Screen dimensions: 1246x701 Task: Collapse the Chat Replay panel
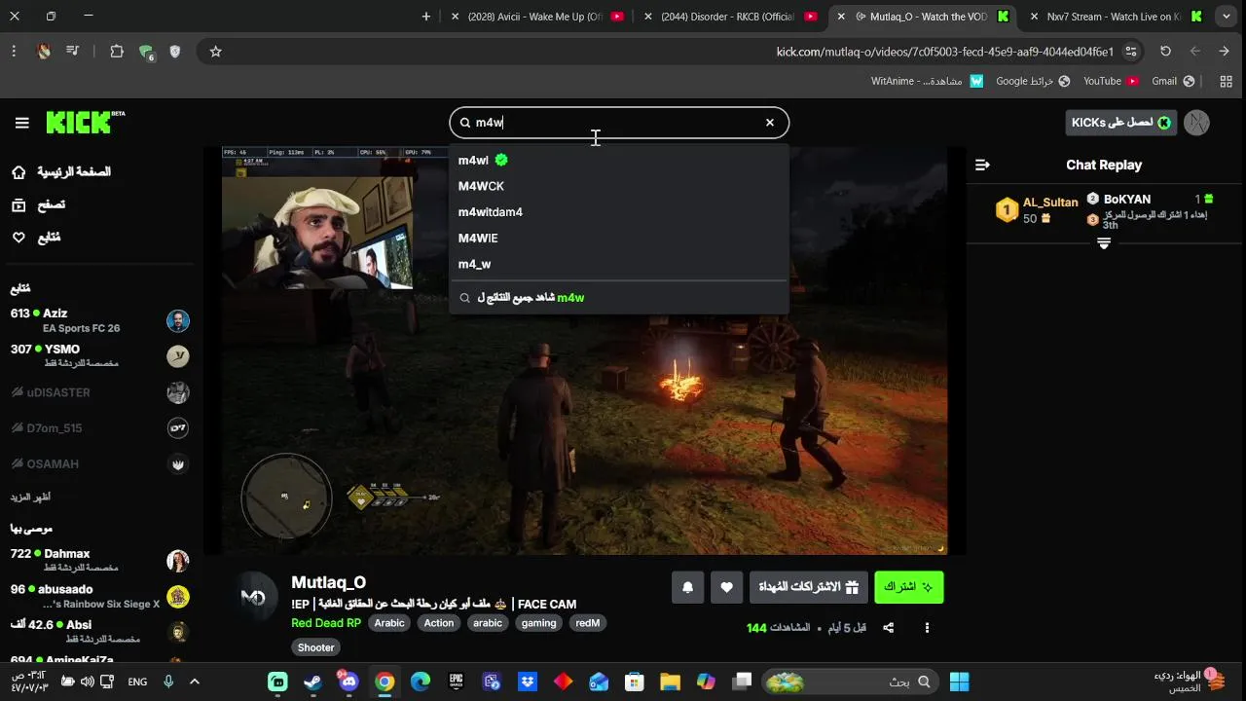(x=982, y=166)
